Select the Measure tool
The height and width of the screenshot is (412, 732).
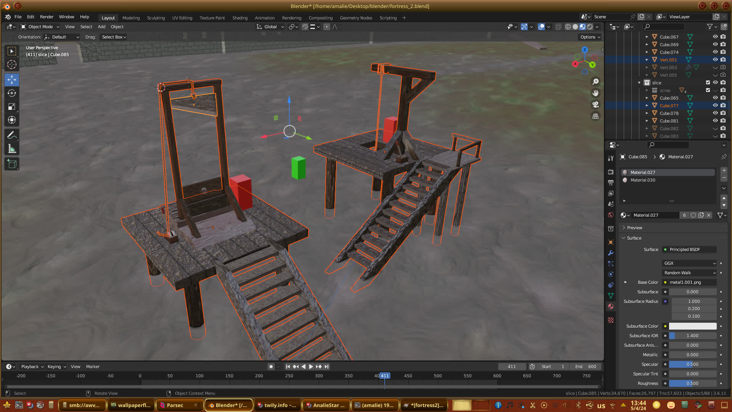pos(12,149)
